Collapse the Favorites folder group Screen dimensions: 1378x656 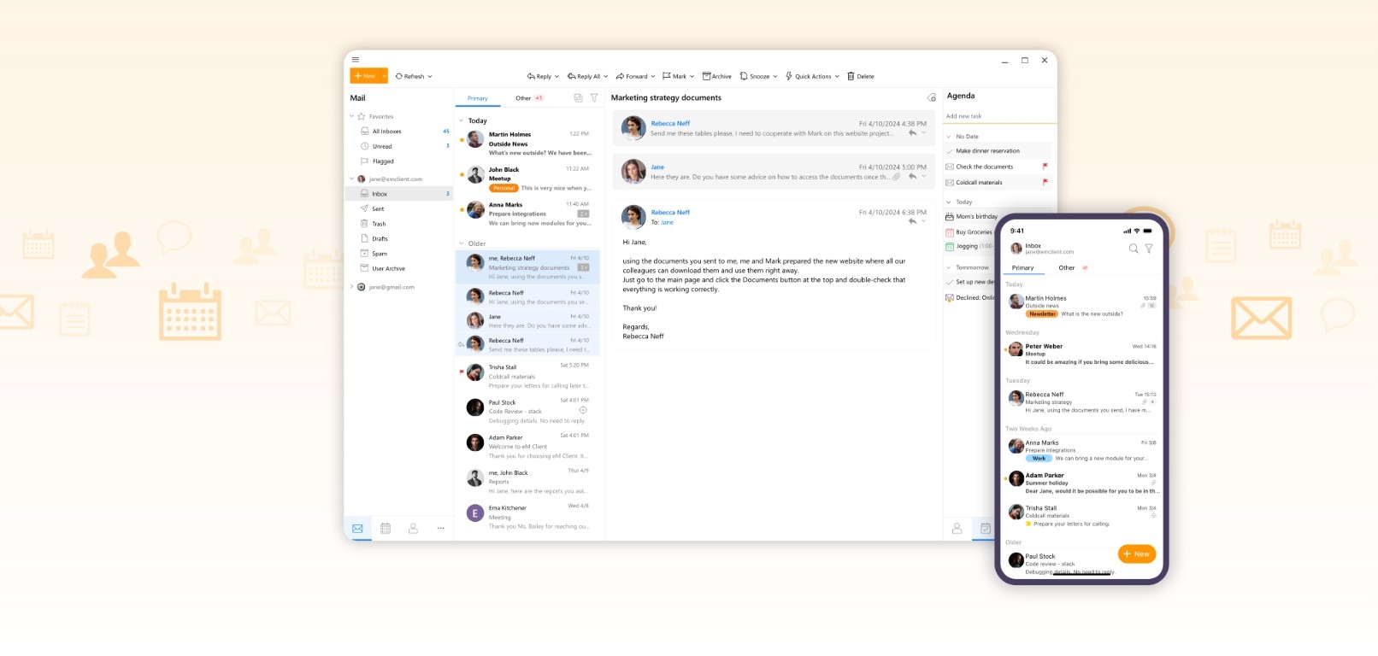coord(351,116)
